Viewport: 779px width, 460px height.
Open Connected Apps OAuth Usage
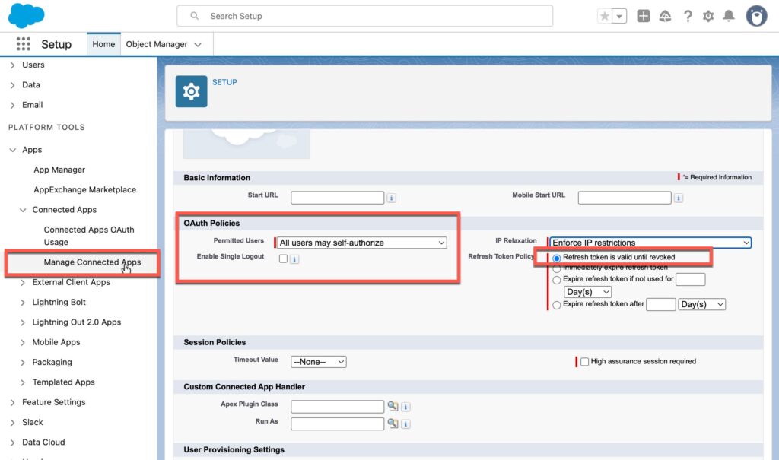tap(88, 236)
